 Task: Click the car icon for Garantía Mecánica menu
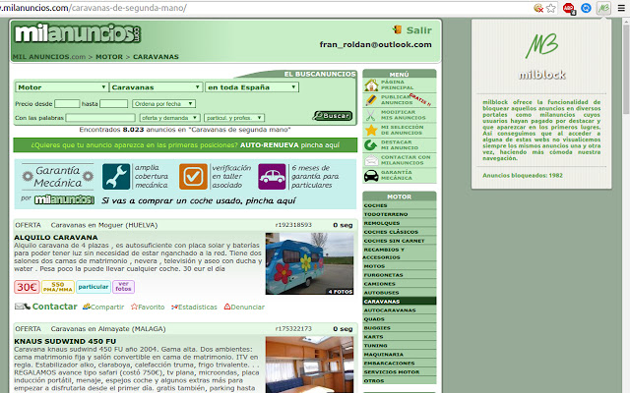tap(371, 176)
